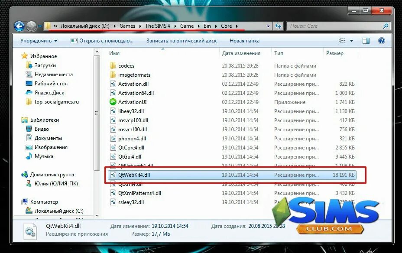
Task: Select QtGui4.dll file icon
Action: click(x=113, y=157)
